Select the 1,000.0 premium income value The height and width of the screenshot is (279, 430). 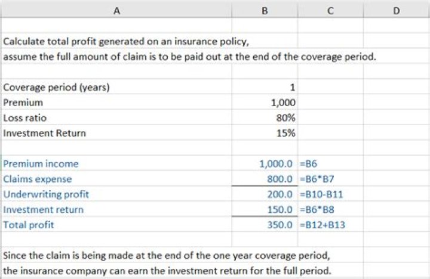[265, 164]
